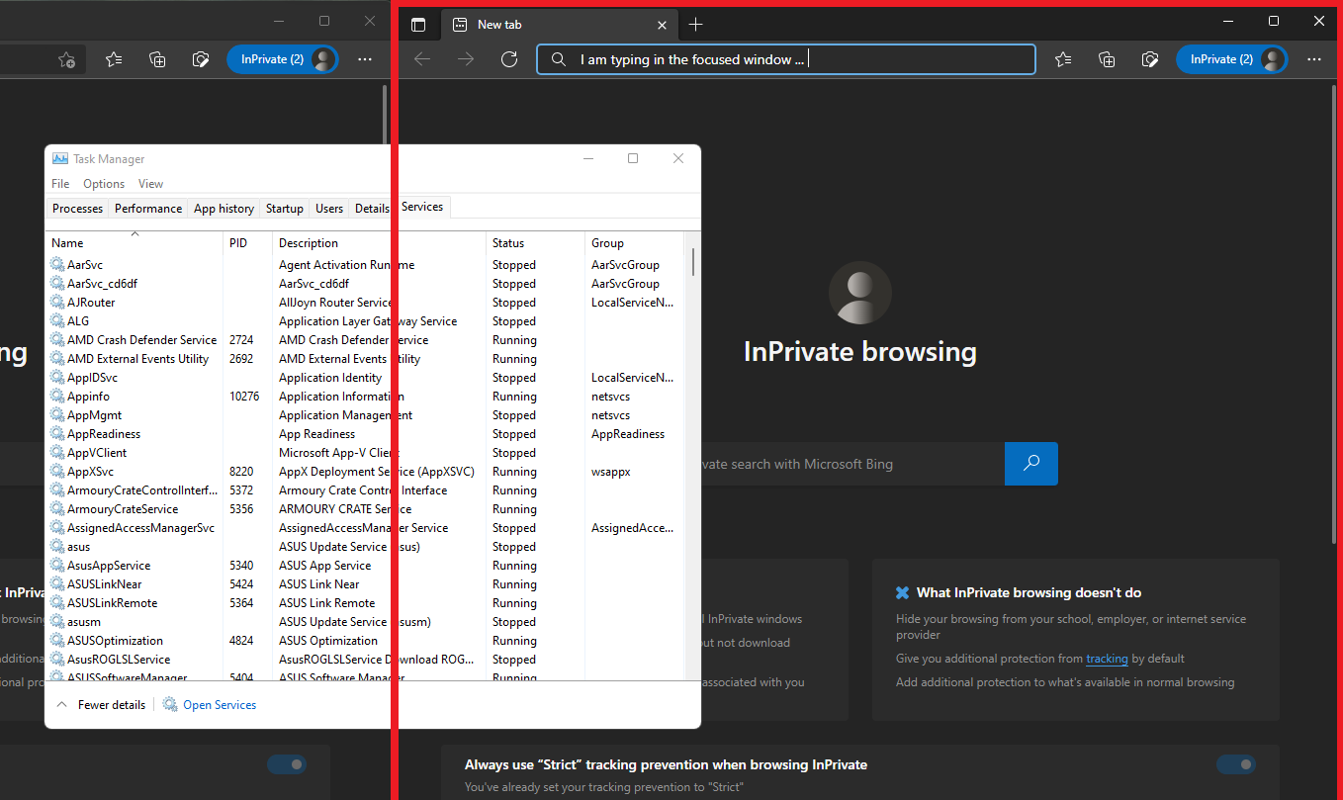
Task: Open the tracking prevention shield icon
Action: click(x=1149, y=58)
